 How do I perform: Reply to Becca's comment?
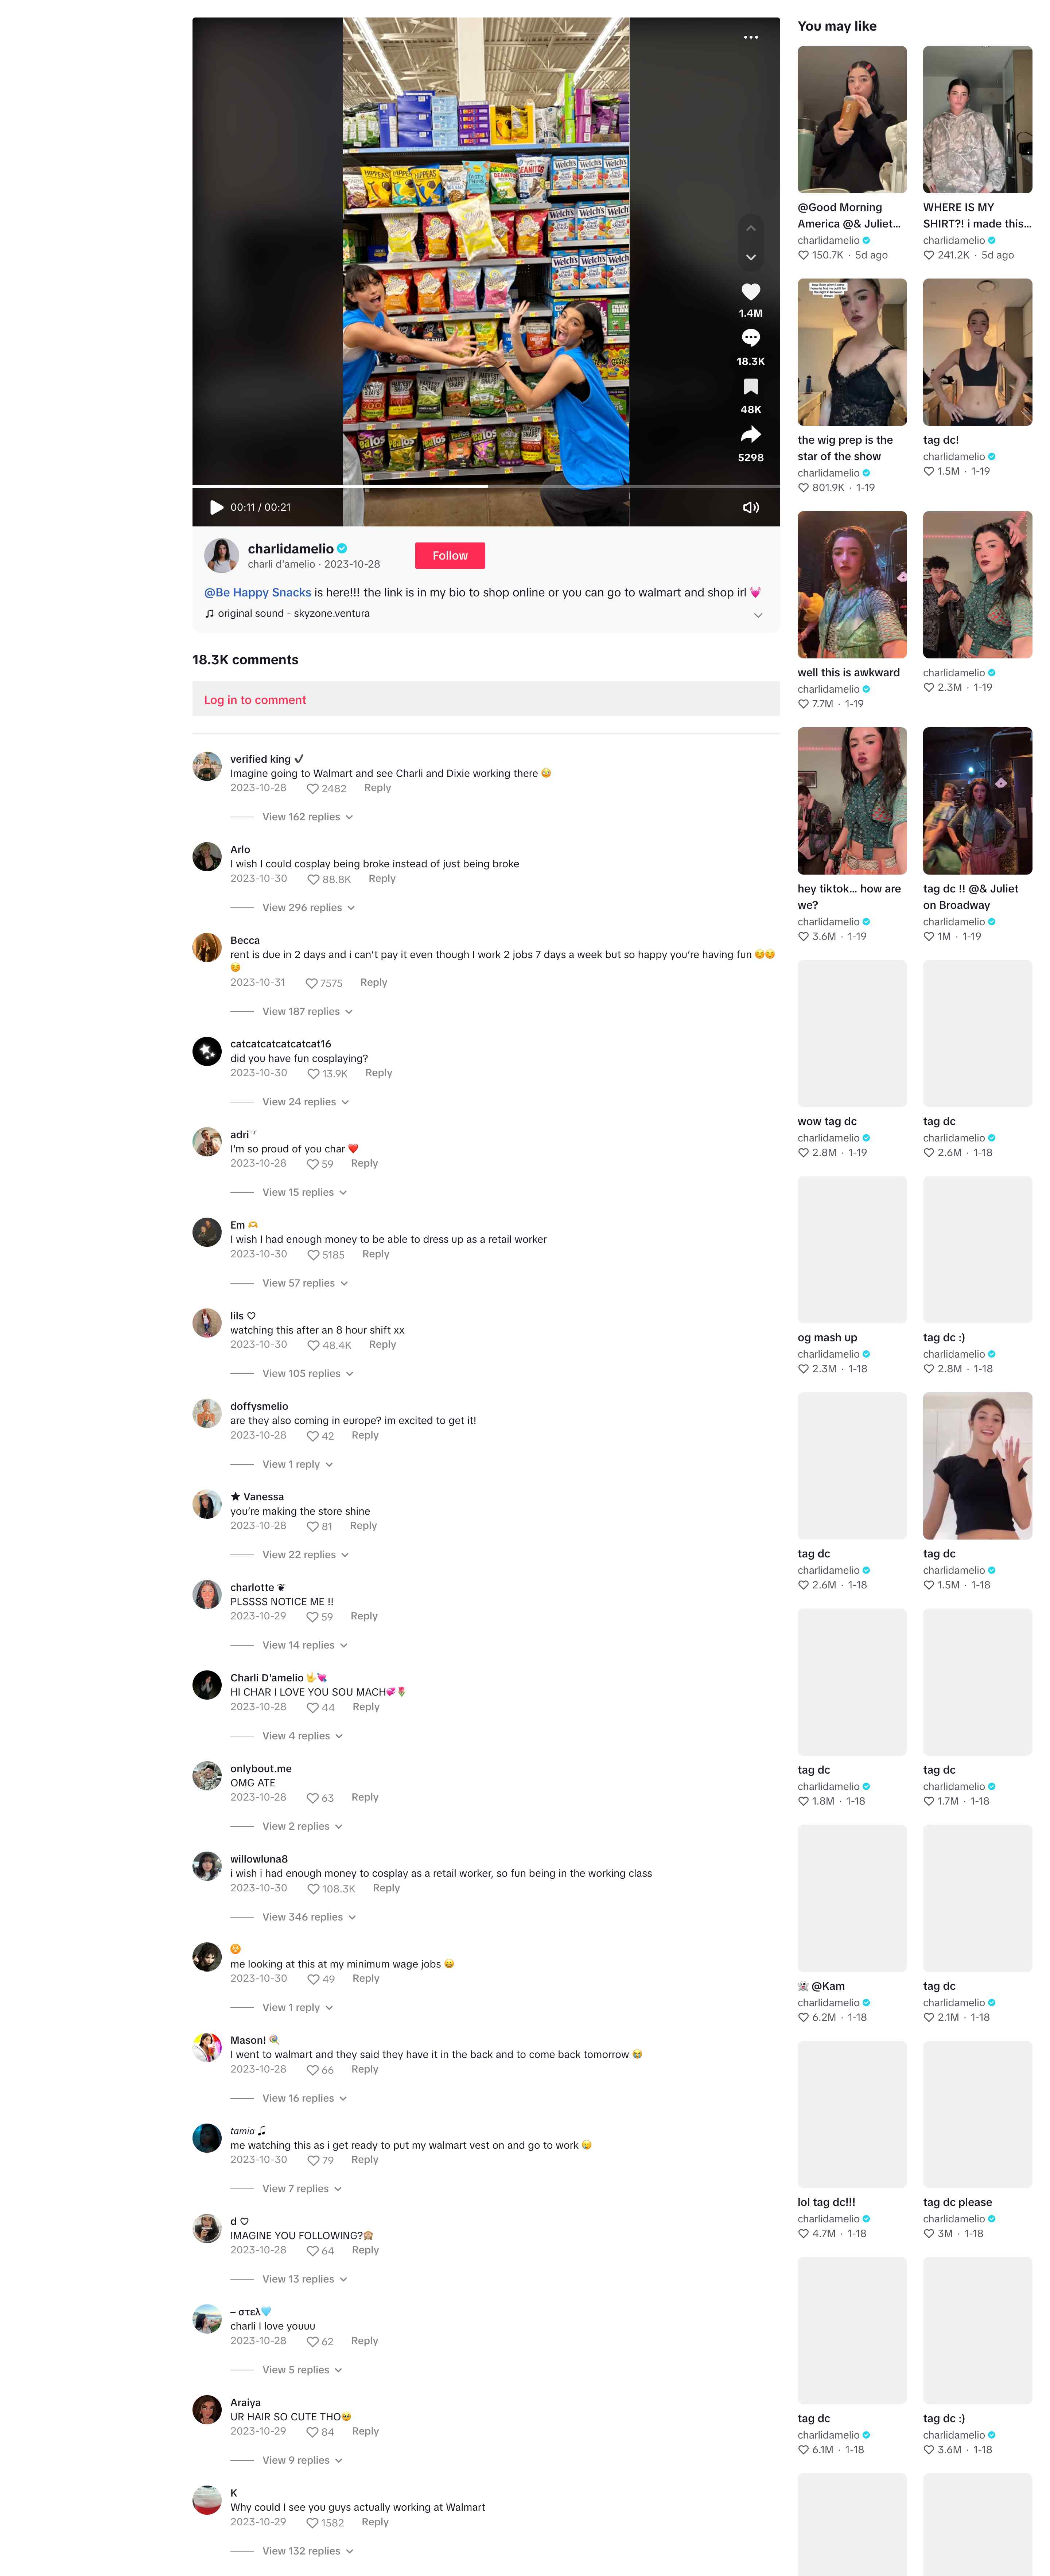373,983
